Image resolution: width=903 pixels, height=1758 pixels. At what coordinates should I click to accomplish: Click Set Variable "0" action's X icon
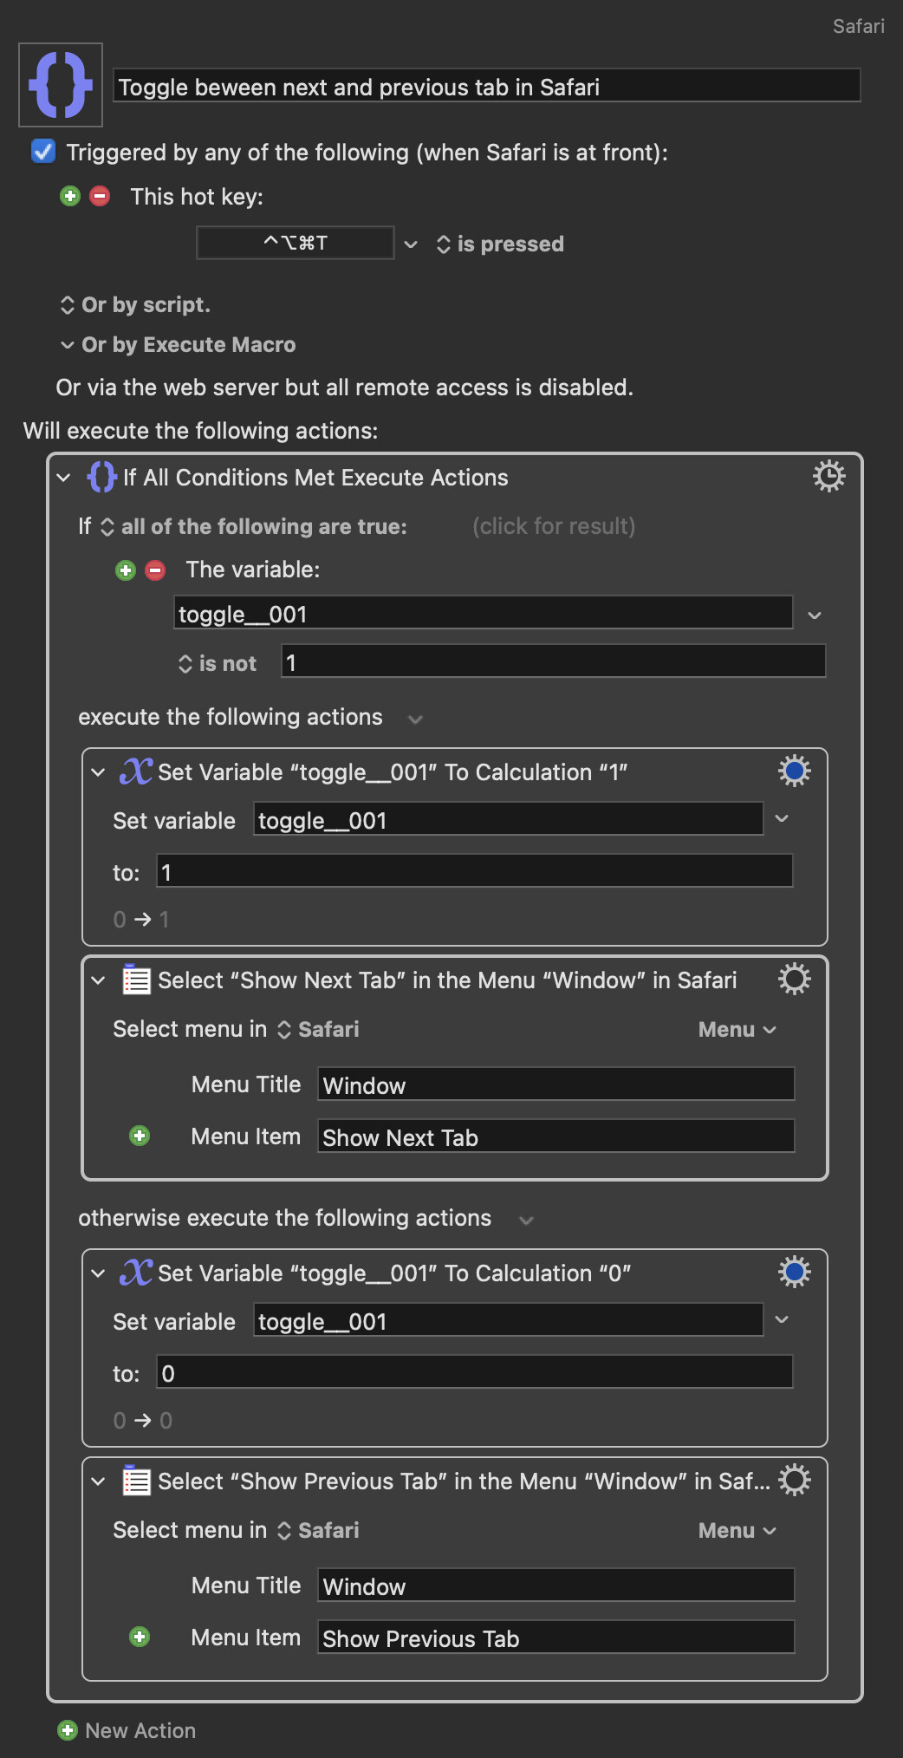pos(136,1272)
